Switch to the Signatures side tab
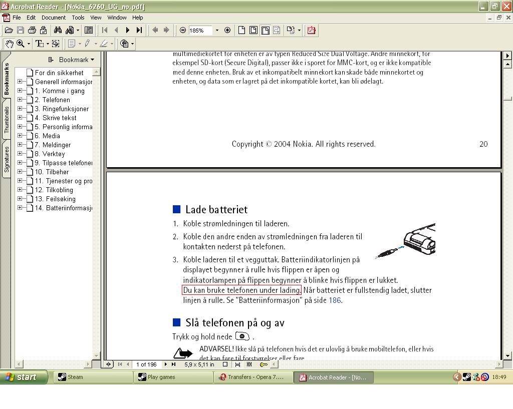The width and height of the screenshot is (513, 409). [x=7, y=159]
